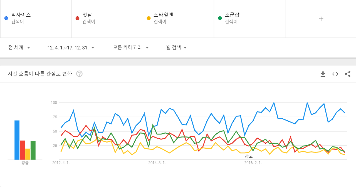The height and width of the screenshot is (187, 356).
Task: Share the interest over time chart
Action: (347, 74)
